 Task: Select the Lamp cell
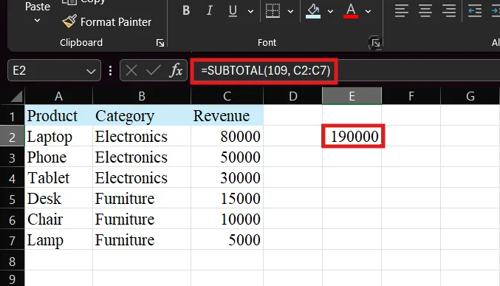tap(58, 240)
